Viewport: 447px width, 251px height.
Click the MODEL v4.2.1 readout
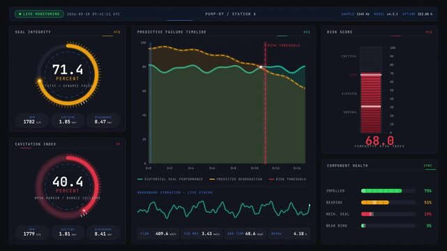tap(386, 14)
